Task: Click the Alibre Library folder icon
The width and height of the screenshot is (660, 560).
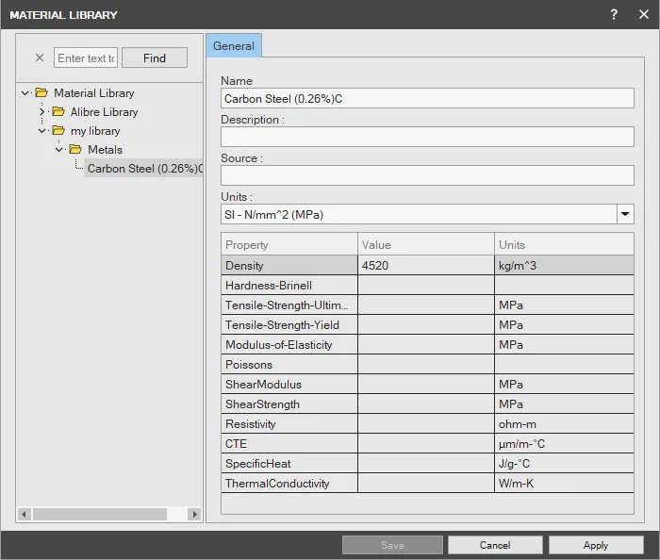Action: point(58,111)
